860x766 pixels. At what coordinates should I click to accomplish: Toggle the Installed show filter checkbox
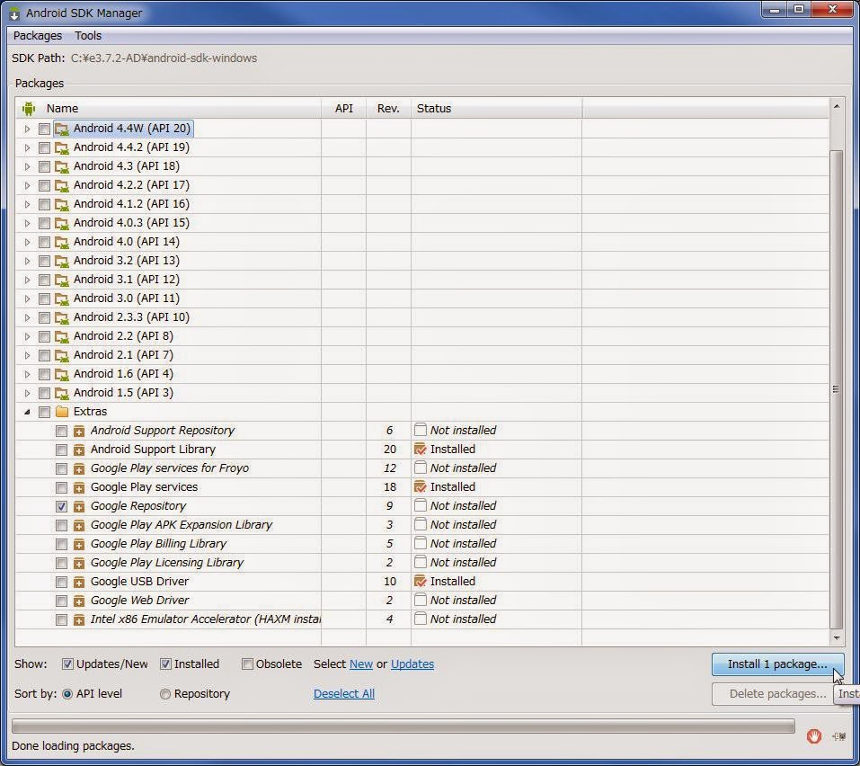click(165, 664)
